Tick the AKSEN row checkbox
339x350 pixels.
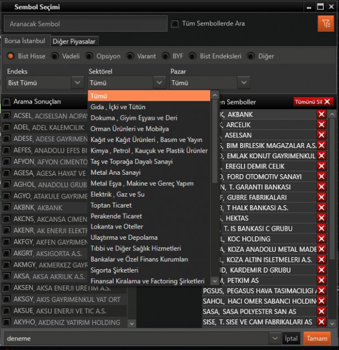coord(6,287)
